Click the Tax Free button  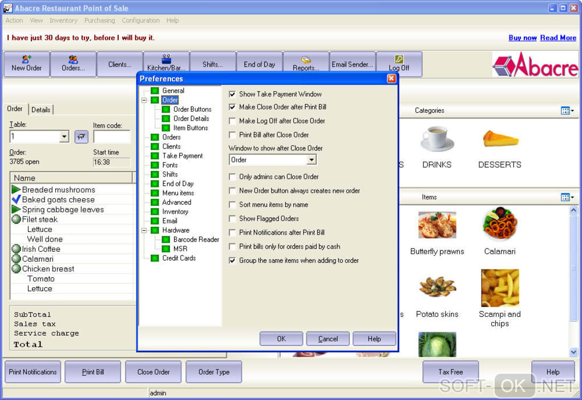tap(451, 372)
